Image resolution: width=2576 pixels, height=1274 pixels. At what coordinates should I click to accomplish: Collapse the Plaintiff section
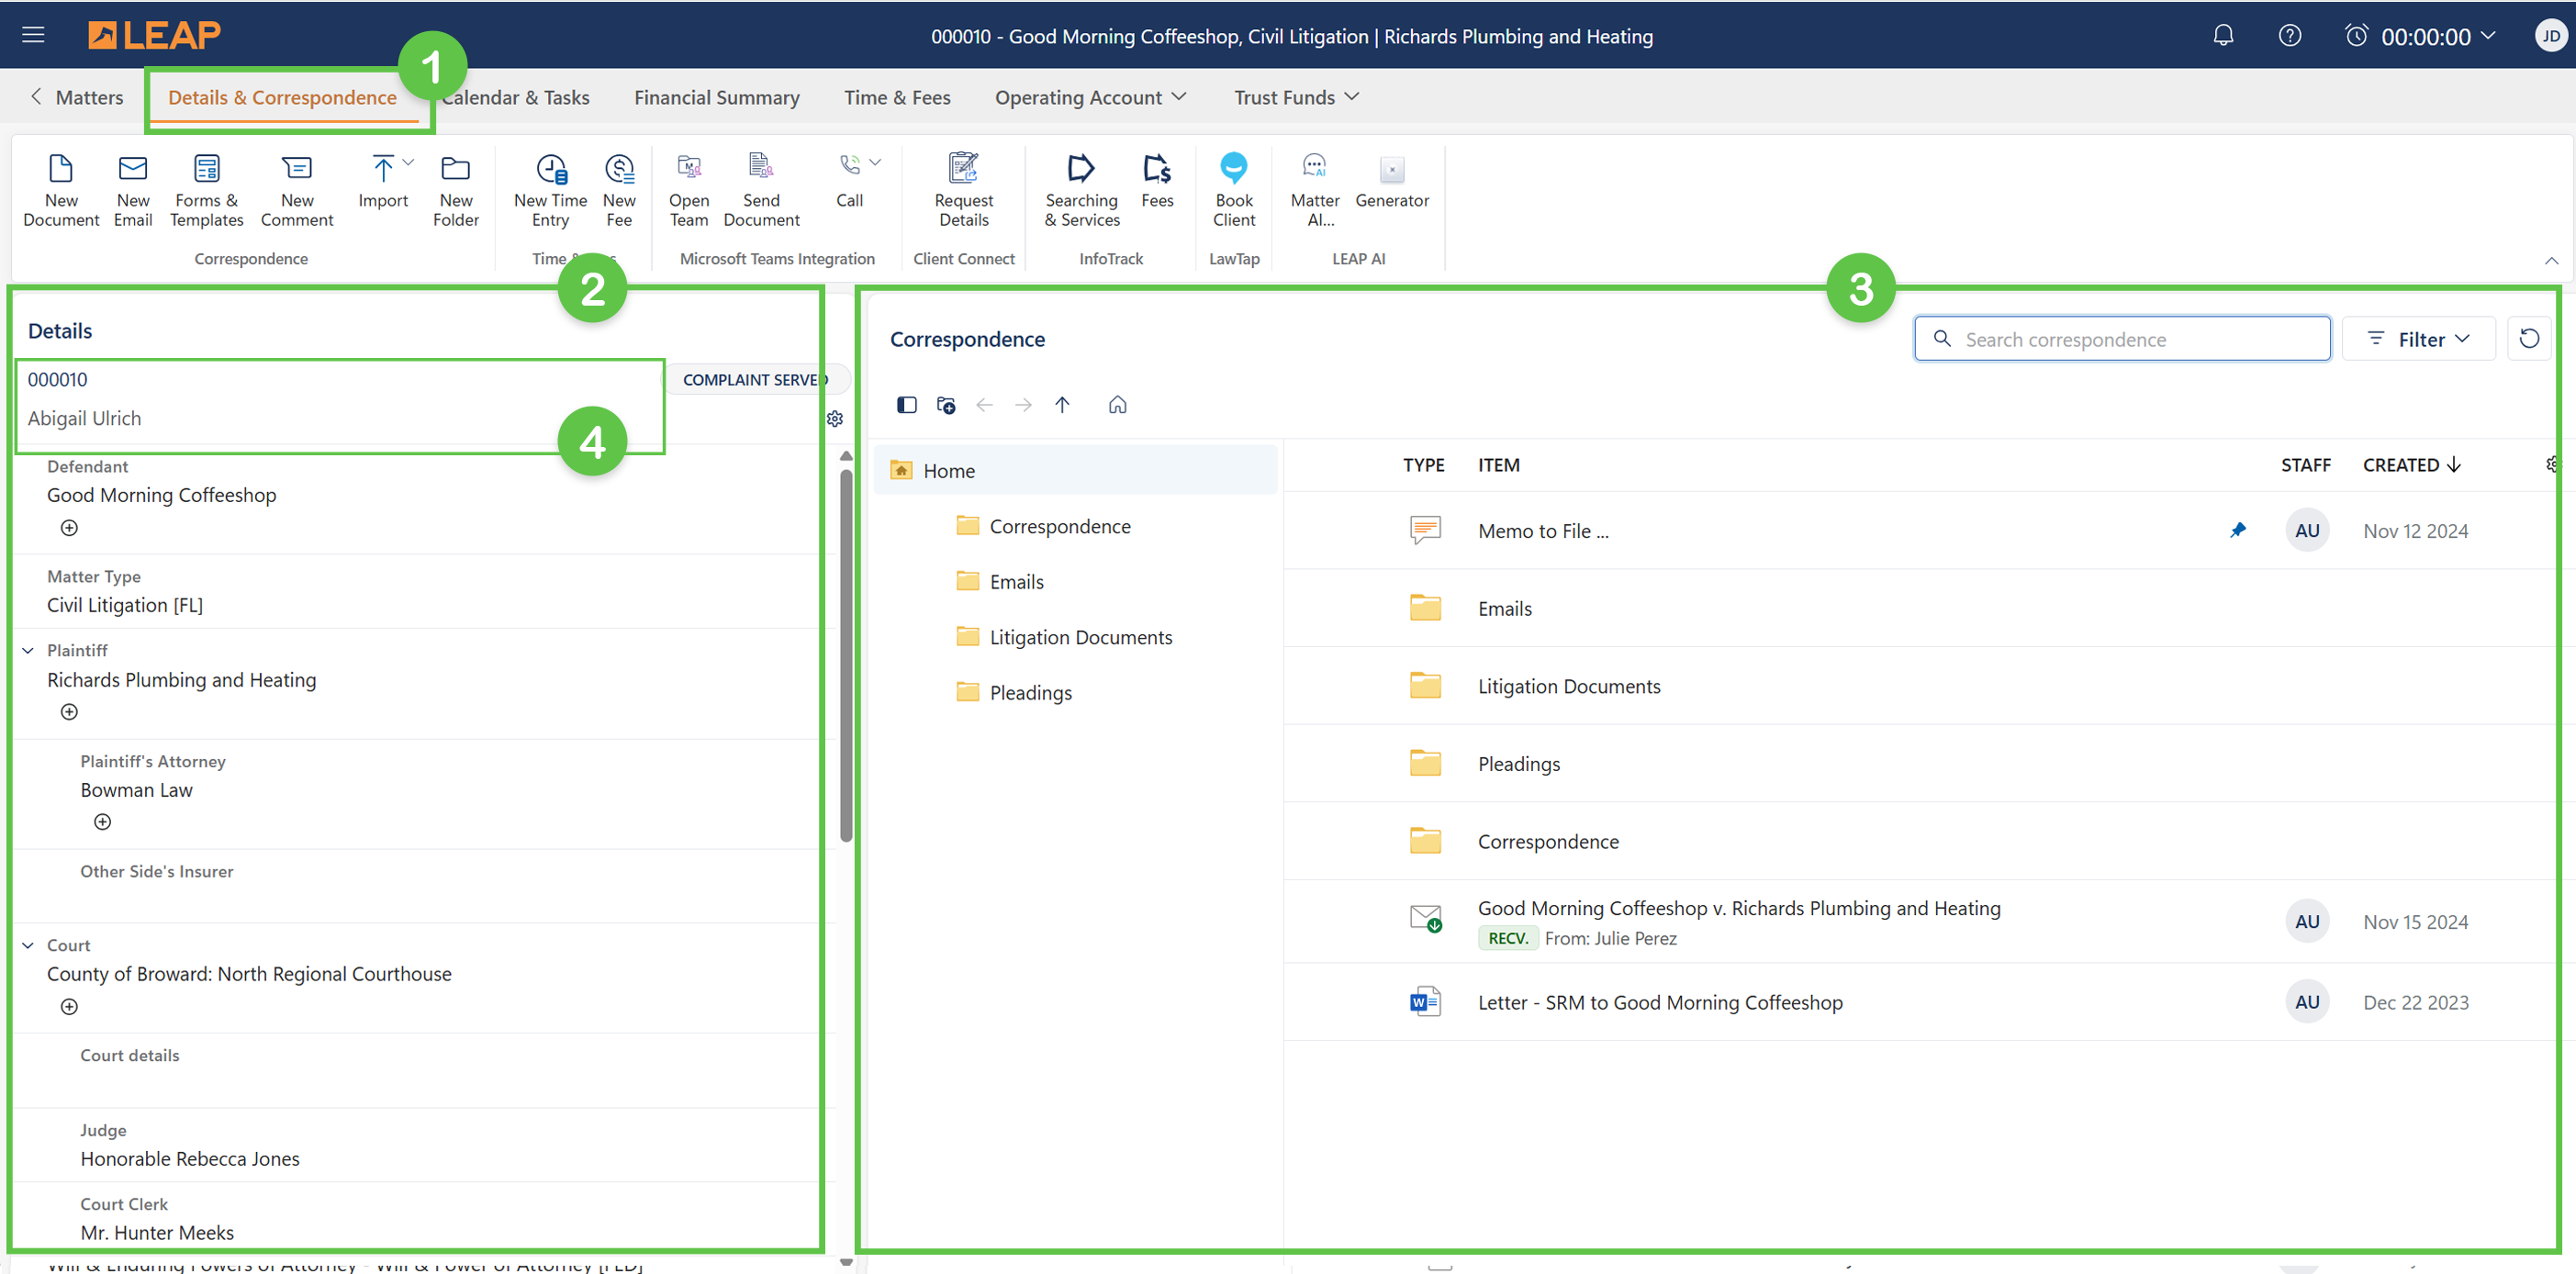click(28, 651)
